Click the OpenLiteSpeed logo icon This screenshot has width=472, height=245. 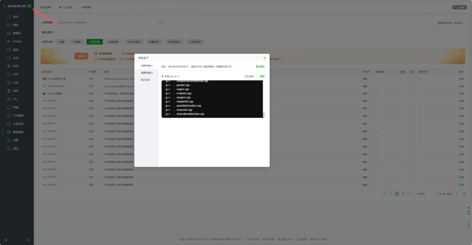[x=45, y=86]
